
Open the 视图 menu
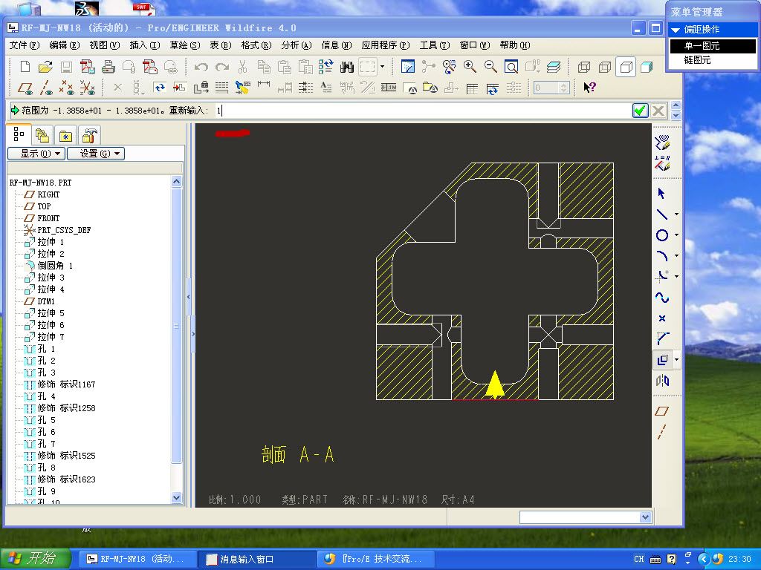tap(104, 45)
